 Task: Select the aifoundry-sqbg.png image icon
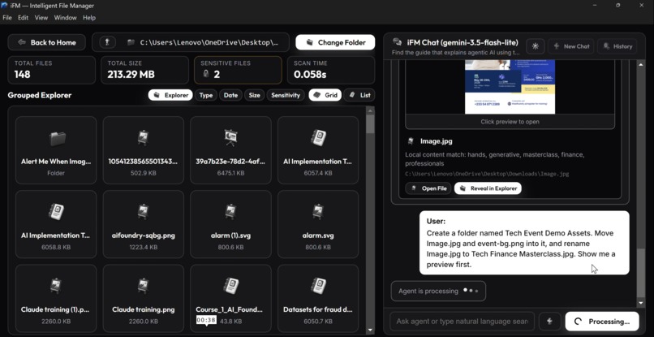click(x=143, y=212)
